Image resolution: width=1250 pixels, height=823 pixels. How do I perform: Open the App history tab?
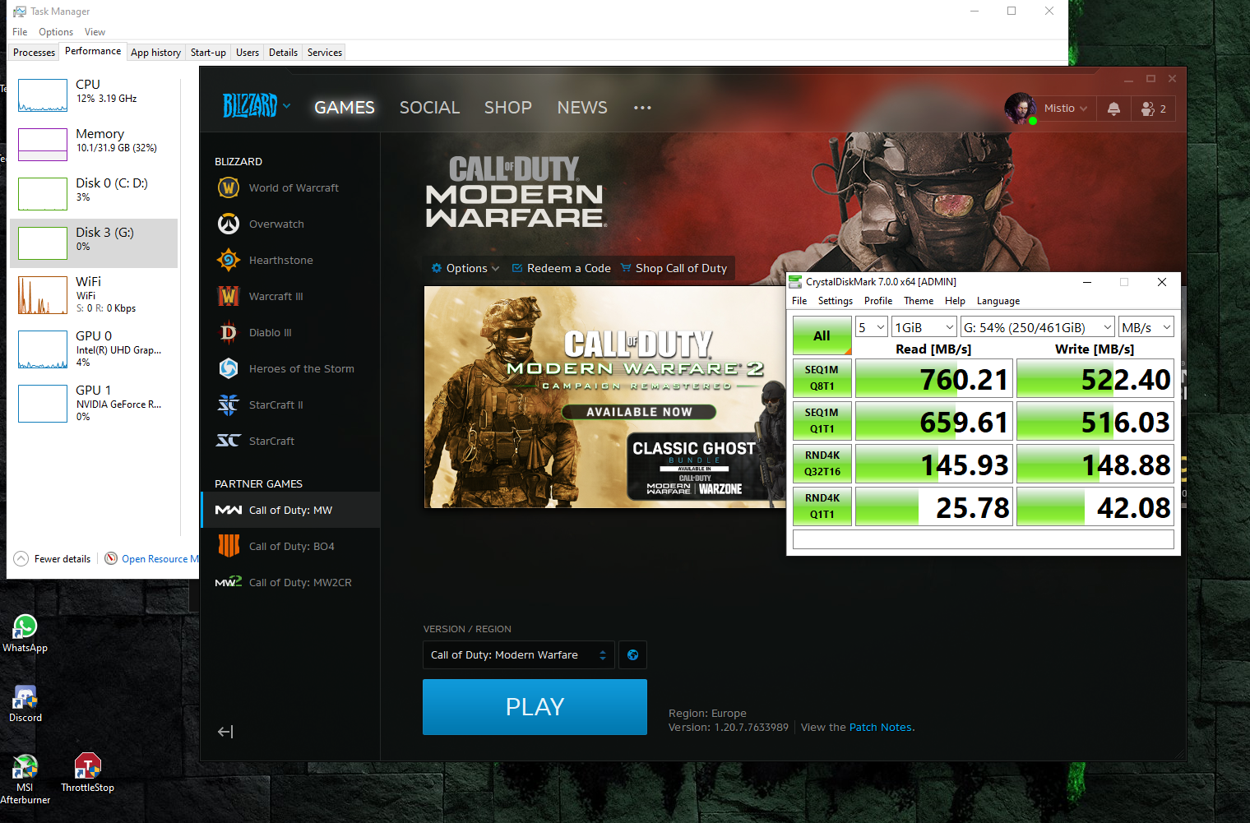pos(155,52)
